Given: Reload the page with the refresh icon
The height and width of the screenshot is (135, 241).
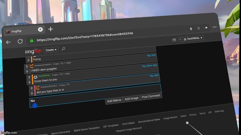Looking at the screenshot, I should (x=20, y=41).
